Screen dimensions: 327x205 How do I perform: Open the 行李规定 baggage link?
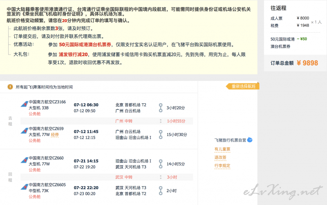click(x=222, y=166)
